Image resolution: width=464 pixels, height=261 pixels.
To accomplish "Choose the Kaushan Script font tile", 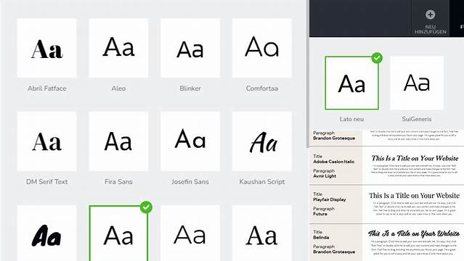I will tap(262, 141).
